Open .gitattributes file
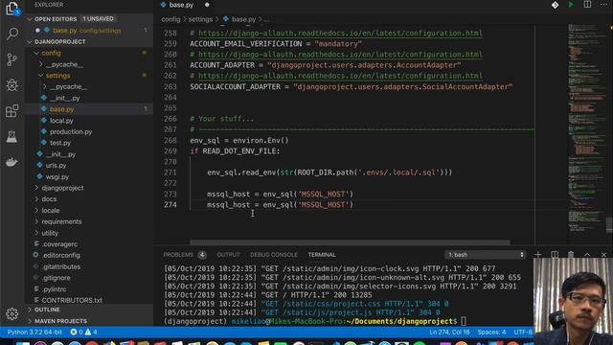 [x=61, y=266]
